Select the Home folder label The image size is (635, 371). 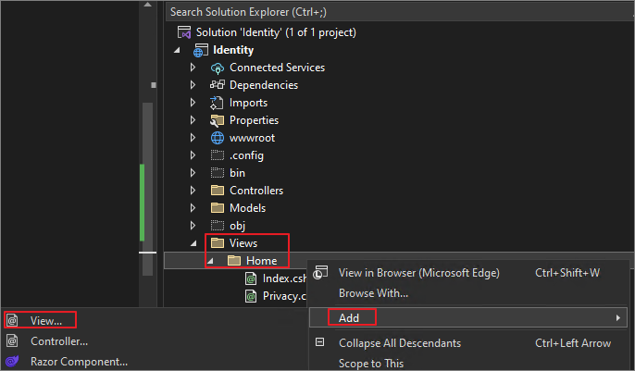coord(262,261)
